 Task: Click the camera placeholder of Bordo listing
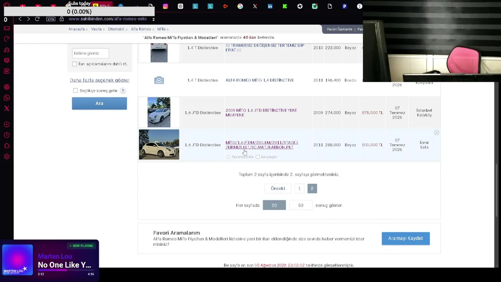pyautogui.click(x=159, y=80)
